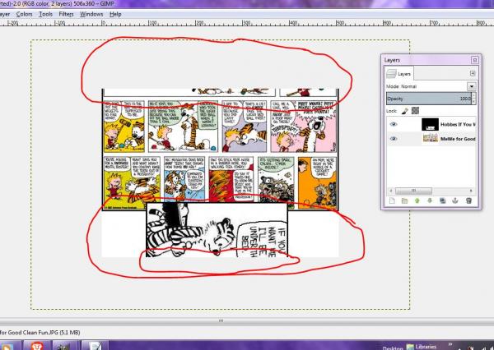The height and width of the screenshot is (350, 494).
Task: Click the Layers dock window menu button
Action: [475, 60]
